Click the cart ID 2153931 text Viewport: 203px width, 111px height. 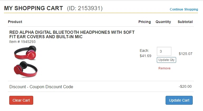point(85,8)
